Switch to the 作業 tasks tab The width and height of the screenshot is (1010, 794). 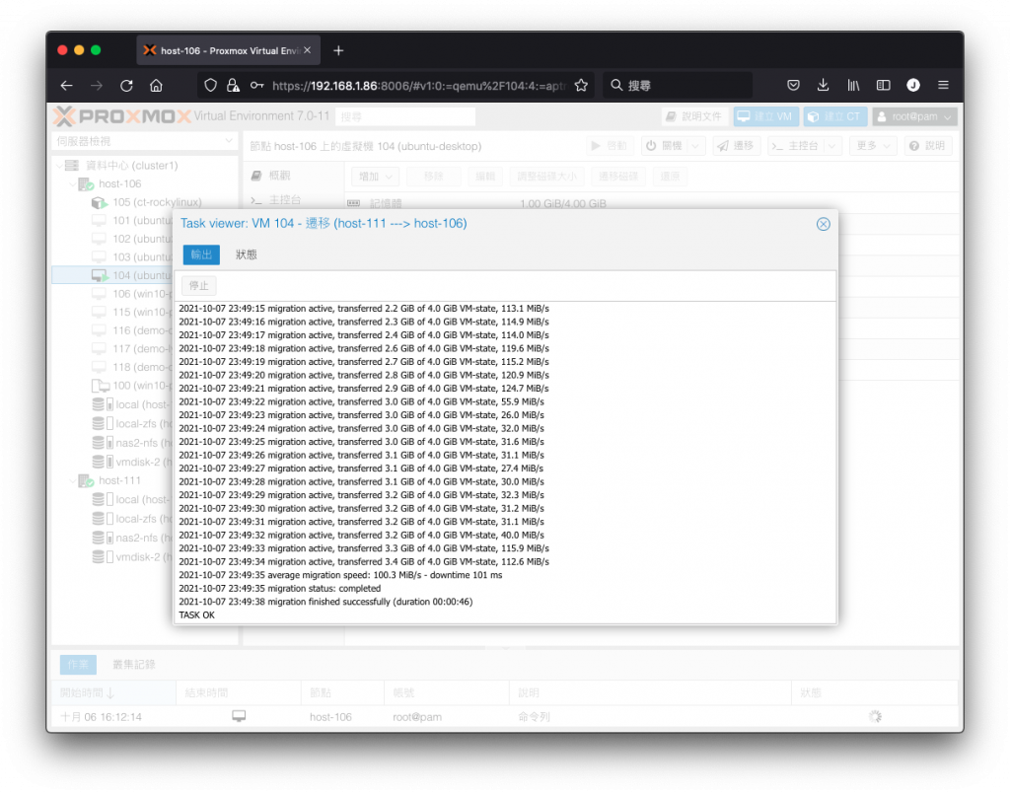point(78,665)
